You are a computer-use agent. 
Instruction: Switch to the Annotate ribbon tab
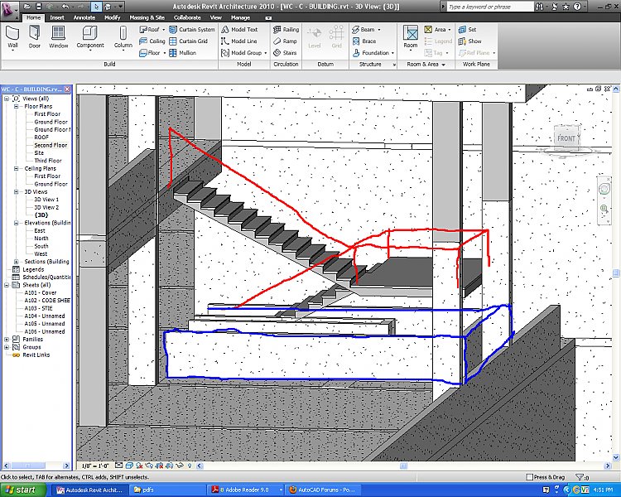84,17
